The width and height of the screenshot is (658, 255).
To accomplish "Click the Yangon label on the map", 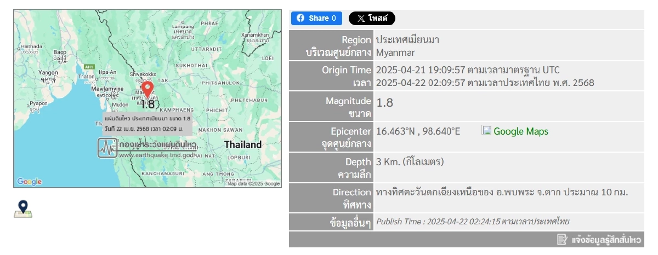I will (x=48, y=72).
